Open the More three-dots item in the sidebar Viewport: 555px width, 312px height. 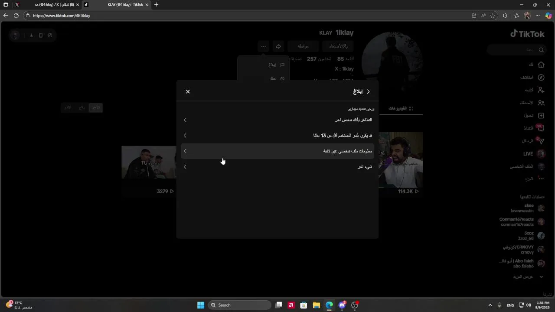click(534, 179)
